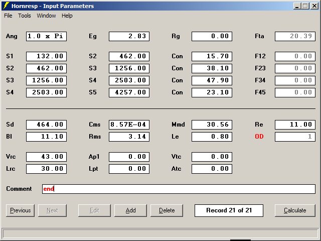The image size is (321, 241).
Task: Open the Tools menu
Action: tap(25, 16)
